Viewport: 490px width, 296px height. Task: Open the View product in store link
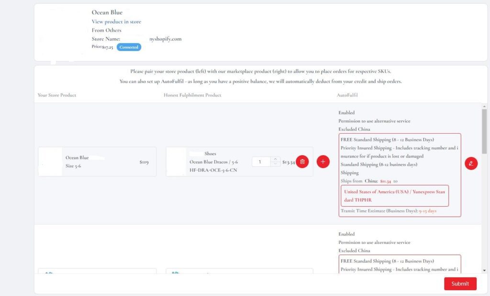click(116, 21)
